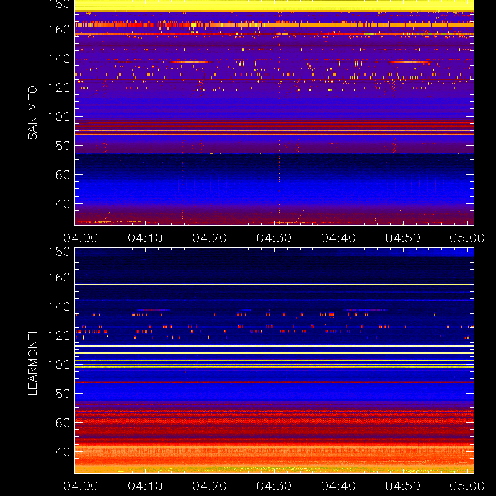Select the SAN VITO axis label
Viewport: 496px width, 496px height.
[32, 113]
